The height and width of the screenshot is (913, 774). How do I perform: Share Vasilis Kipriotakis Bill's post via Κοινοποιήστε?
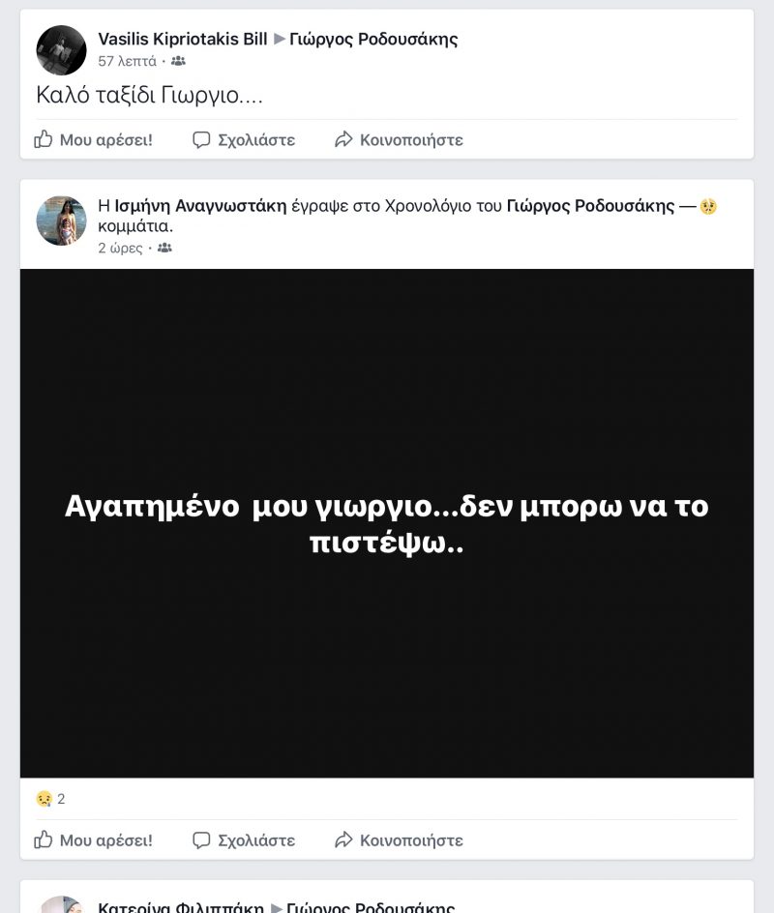coord(399,139)
